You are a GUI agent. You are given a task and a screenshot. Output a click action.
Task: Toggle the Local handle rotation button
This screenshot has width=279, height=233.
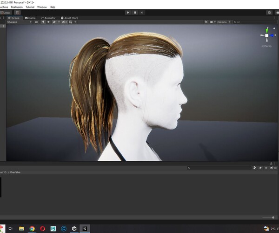click(x=6, y=13)
